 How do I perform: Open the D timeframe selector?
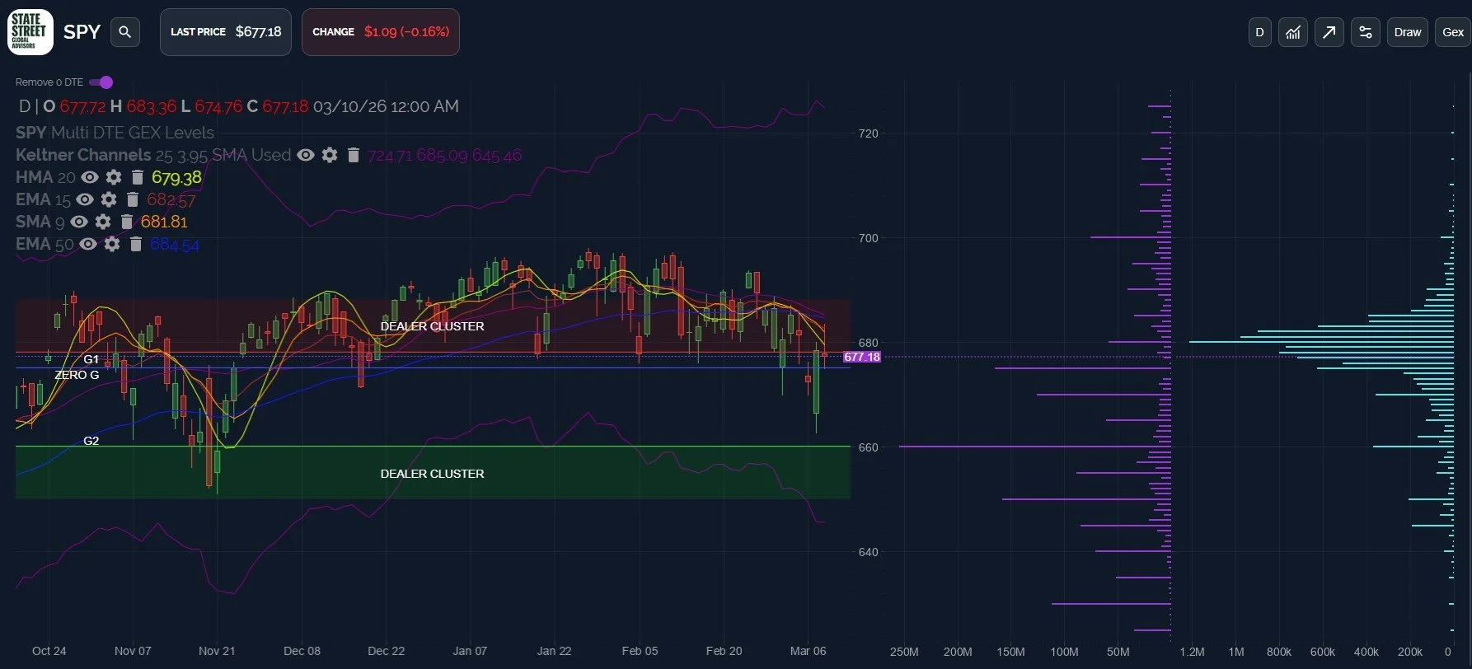pos(1259,32)
